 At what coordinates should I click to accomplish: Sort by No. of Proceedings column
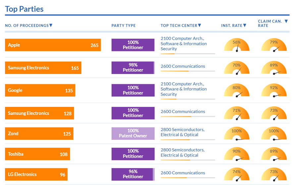pyautogui.click(x=28, y=25)
